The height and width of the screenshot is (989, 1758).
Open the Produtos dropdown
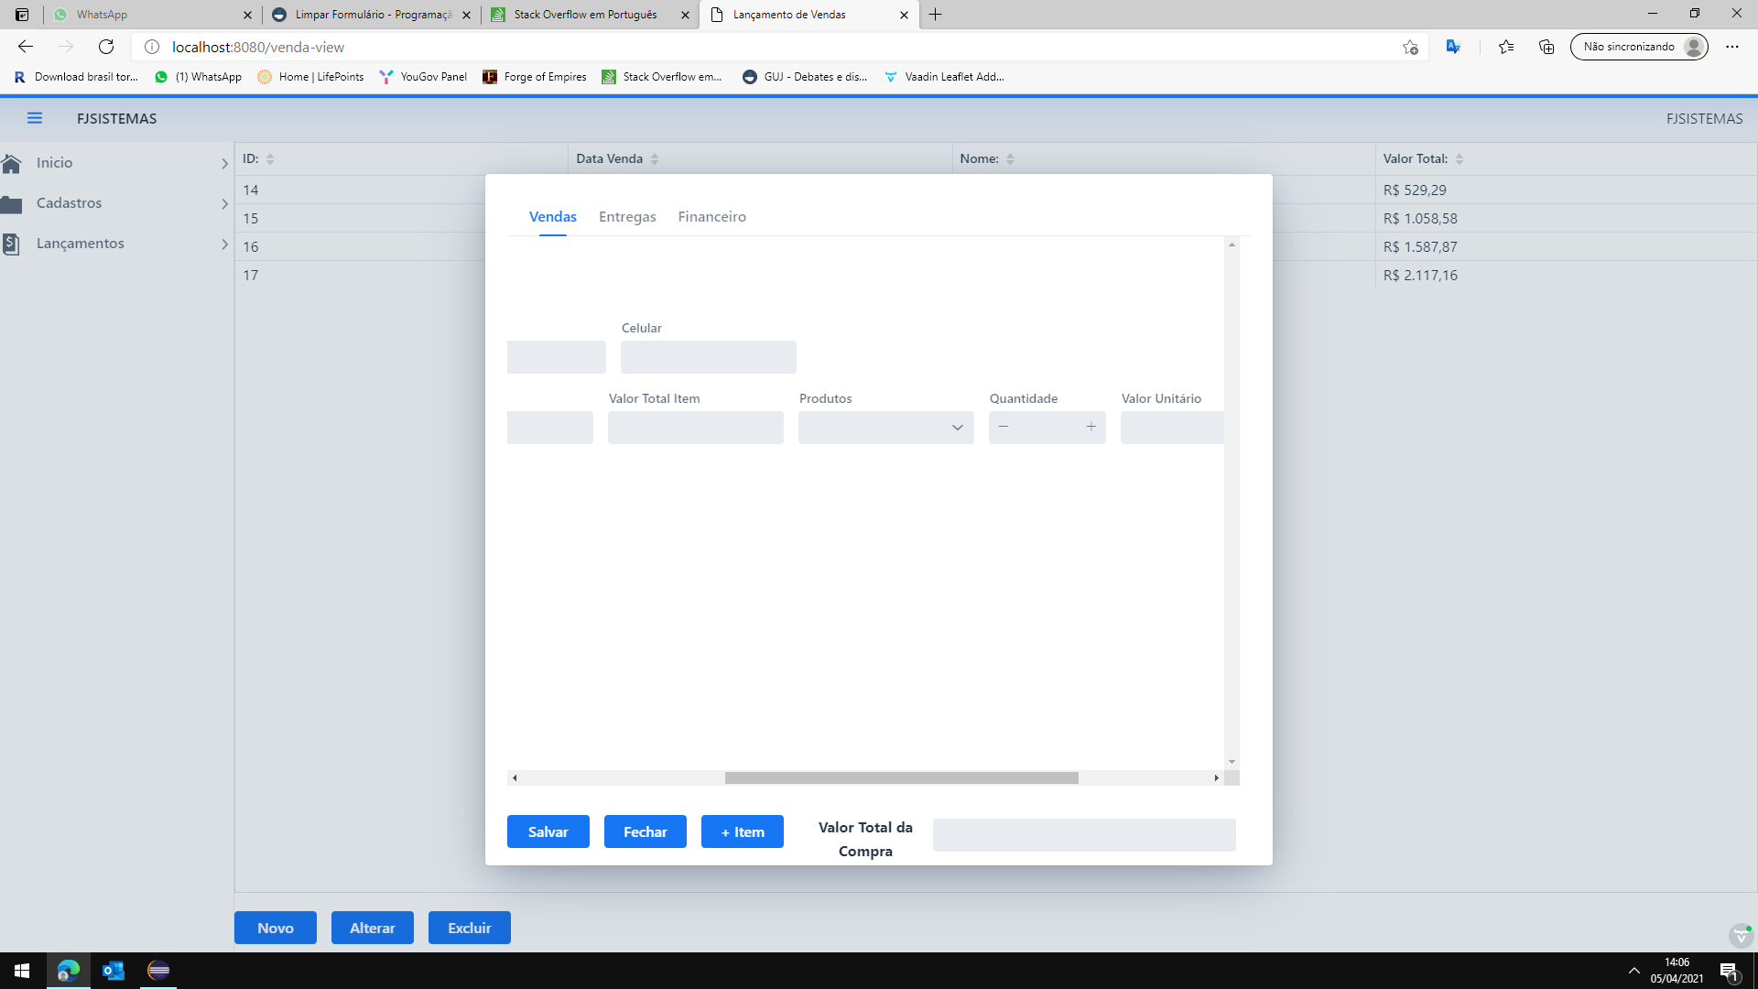tap(957, 428)
